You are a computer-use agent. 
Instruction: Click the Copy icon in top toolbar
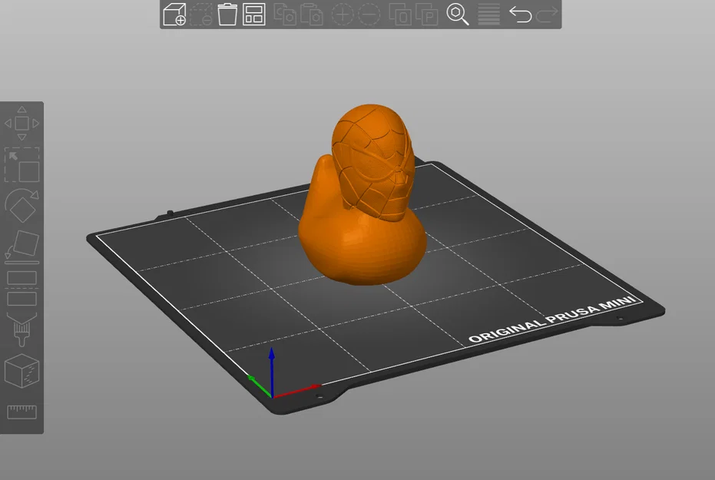click(x=285, y=14)
